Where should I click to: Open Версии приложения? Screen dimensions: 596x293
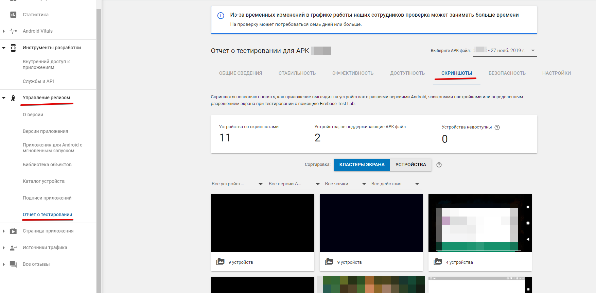(x=46, y=131)
